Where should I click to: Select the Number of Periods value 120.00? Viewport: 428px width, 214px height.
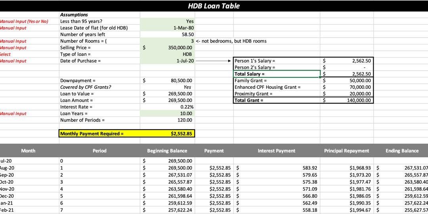(x=167, y=120)
